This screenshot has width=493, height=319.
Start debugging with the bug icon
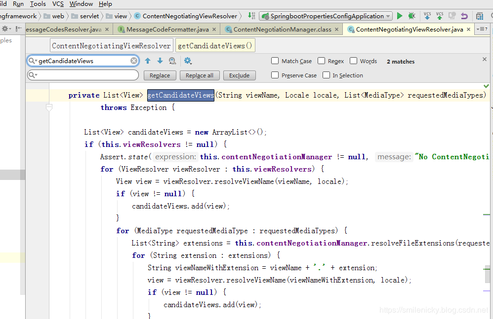pos(411,16)
